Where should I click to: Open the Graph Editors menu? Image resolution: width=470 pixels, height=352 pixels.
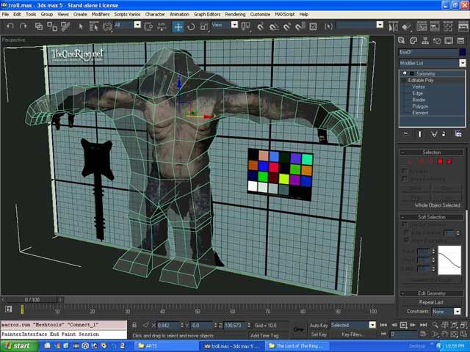tap(207, 15)
